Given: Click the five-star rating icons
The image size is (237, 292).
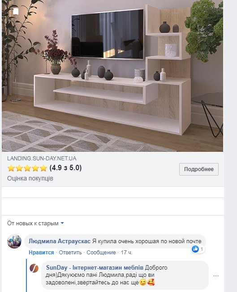Looking at the screenshot, I should coord(27,168).
